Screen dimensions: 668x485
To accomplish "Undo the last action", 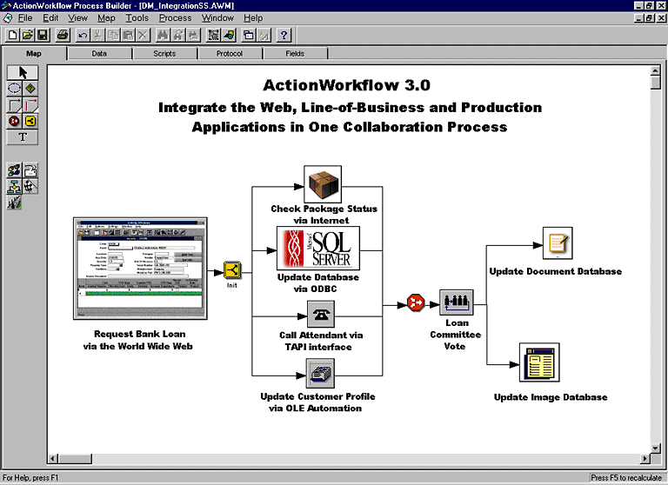I will coord(83,35).
